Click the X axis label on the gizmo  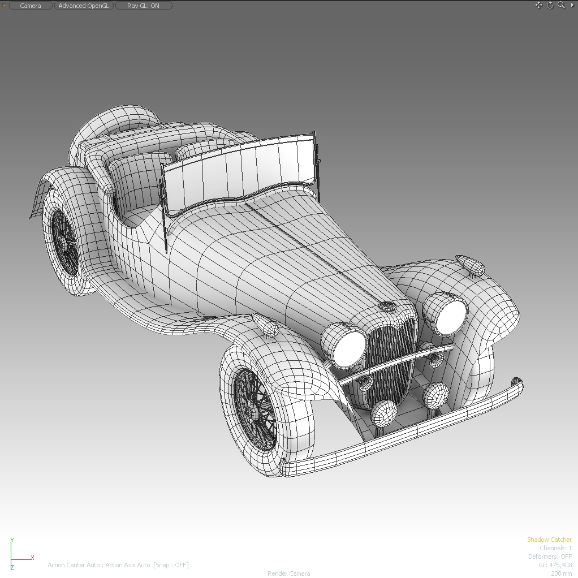(33, 558)
